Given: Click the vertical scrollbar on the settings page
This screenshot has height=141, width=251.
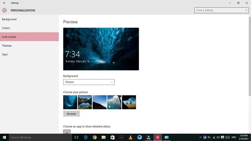Looking at the screenshot, I should coord(250,56).
